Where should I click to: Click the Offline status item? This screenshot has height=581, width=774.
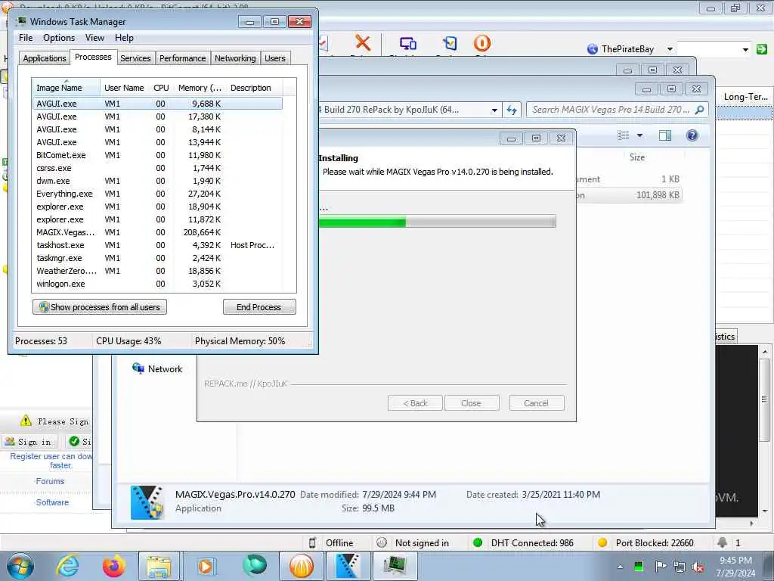[x=331, y=543]
